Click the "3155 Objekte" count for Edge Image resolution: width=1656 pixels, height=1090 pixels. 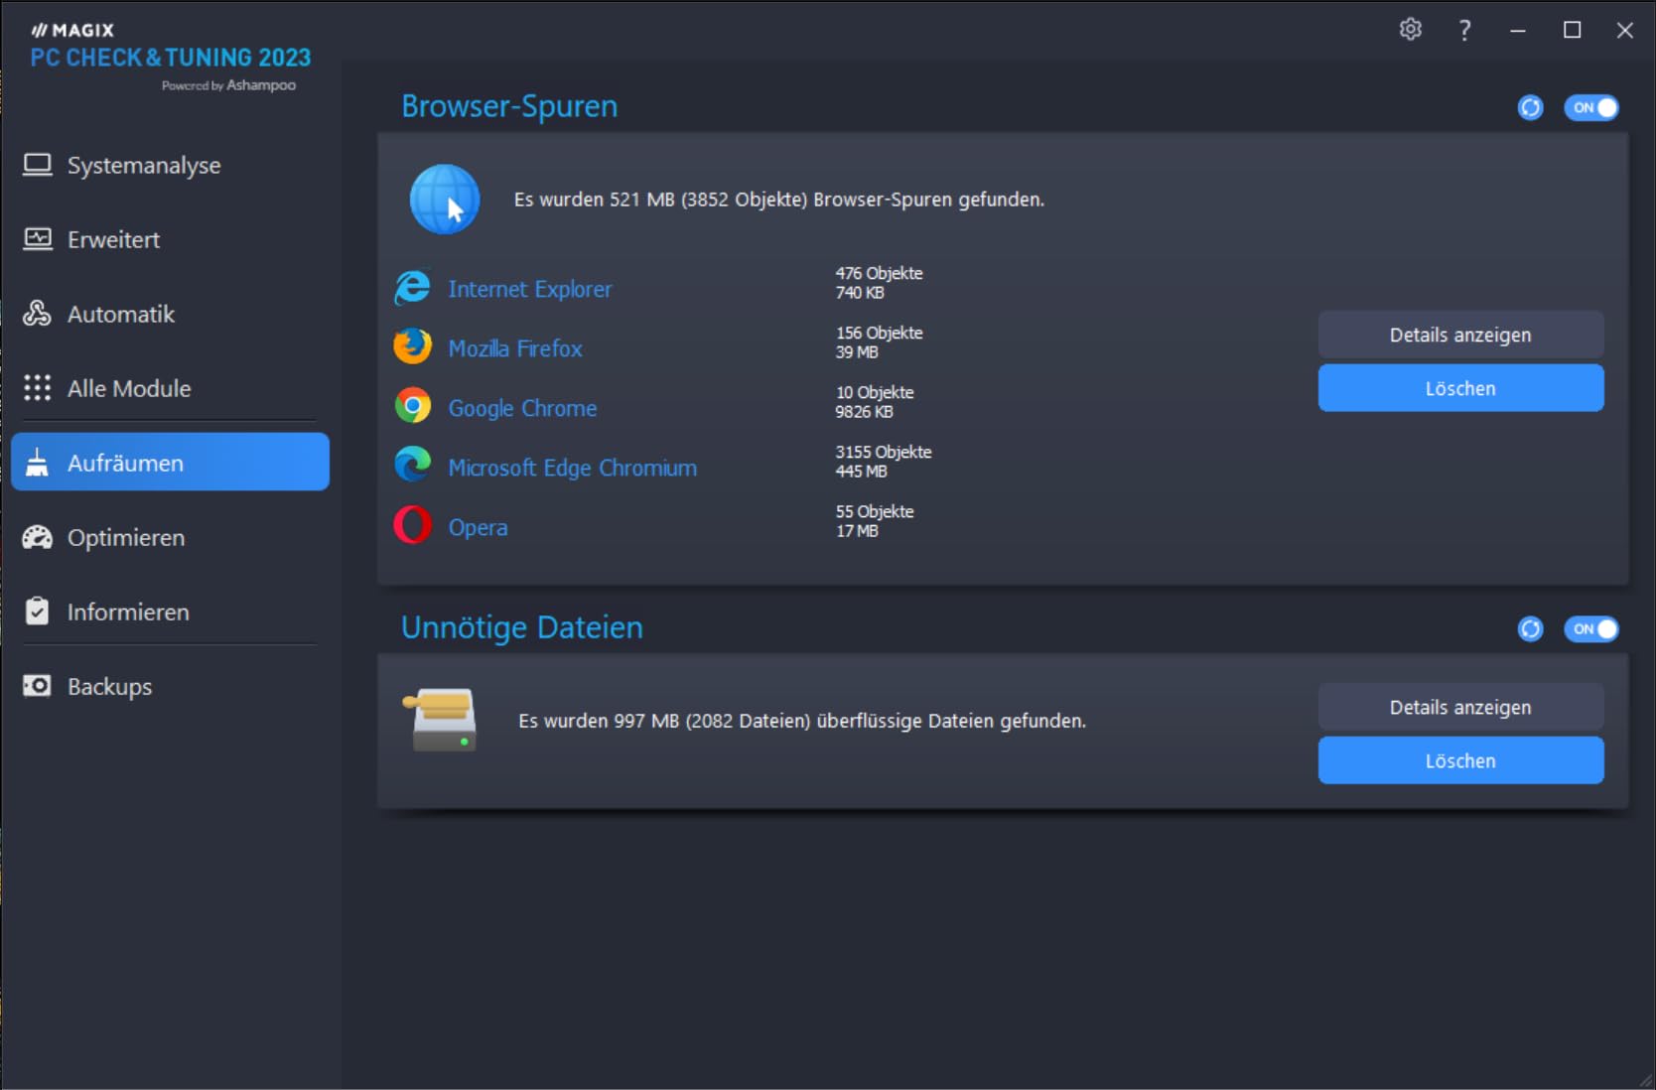coord(884,452)
